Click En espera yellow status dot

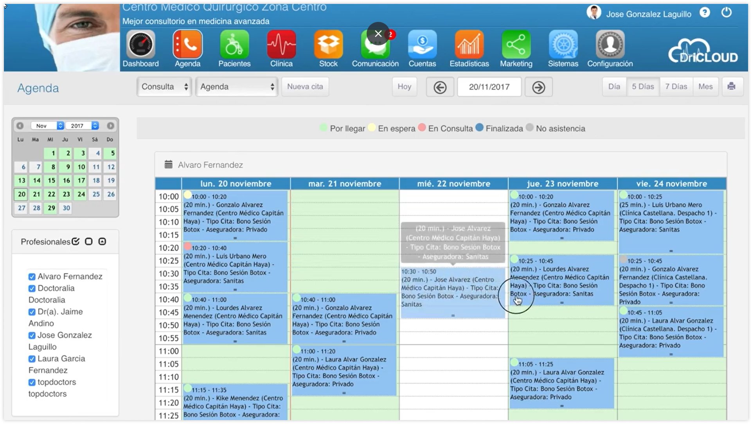point(371,128)
